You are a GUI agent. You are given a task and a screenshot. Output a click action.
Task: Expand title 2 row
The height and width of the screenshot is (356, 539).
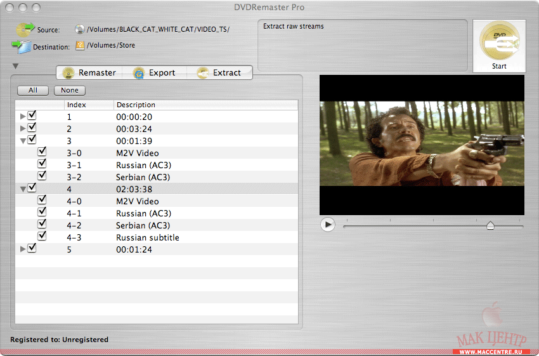[23, 128]
